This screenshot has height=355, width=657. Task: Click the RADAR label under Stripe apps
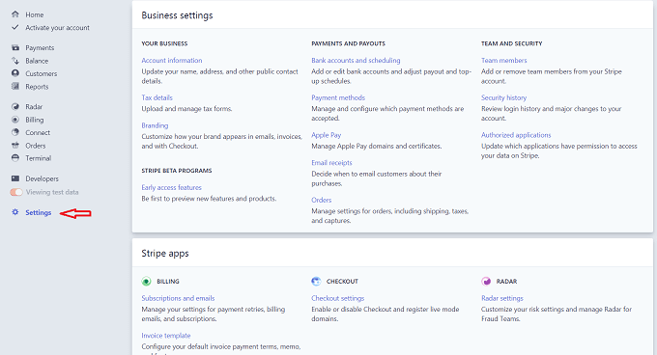click(506, 282)
